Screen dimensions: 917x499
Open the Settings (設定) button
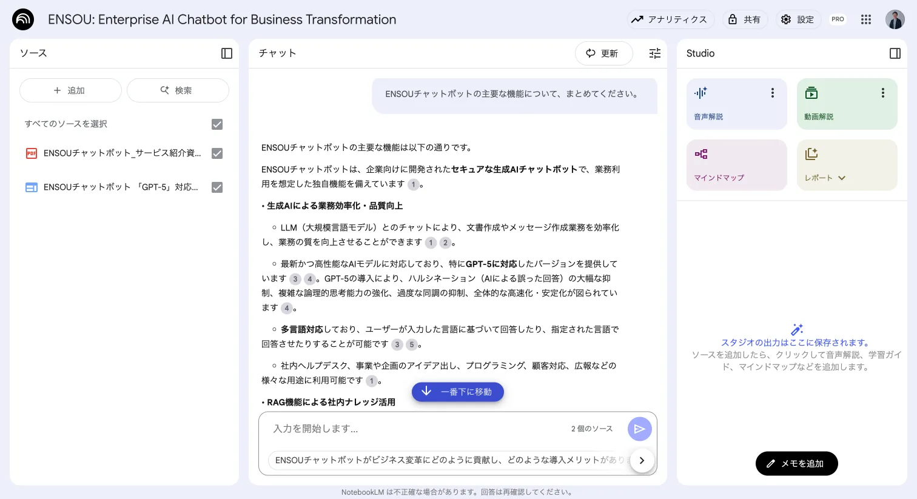[x=798, y=19]
